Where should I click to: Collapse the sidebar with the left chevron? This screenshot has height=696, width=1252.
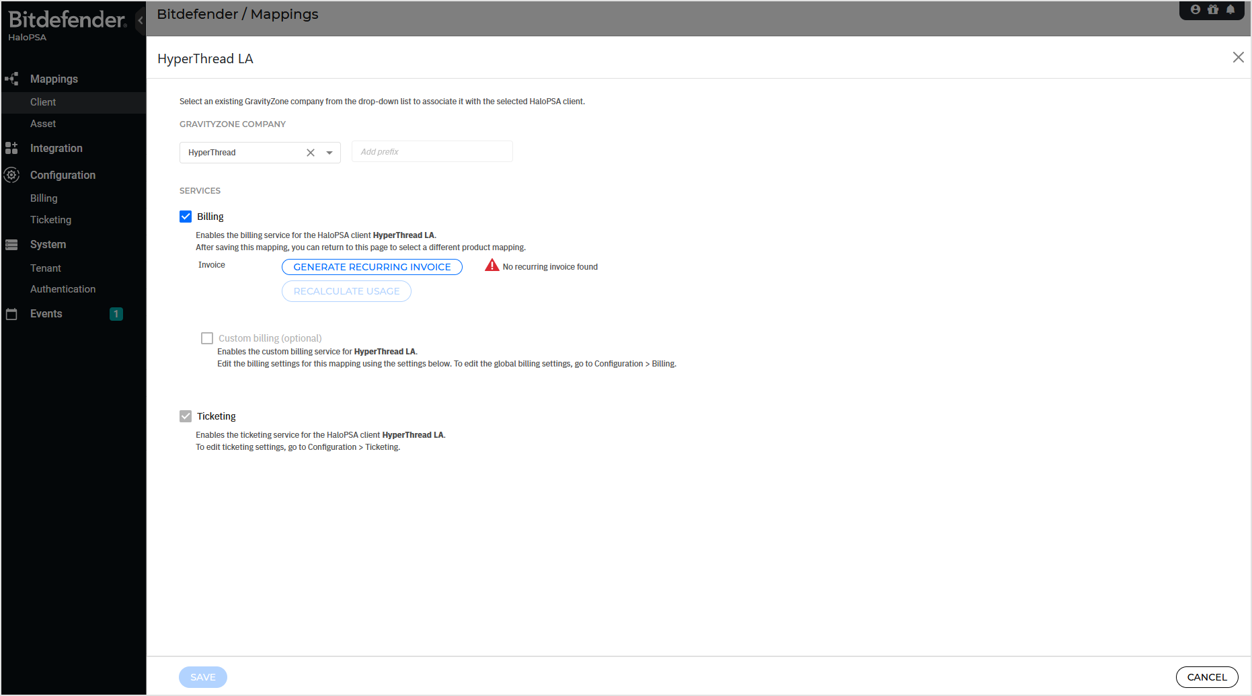click(x=140, y=20)
